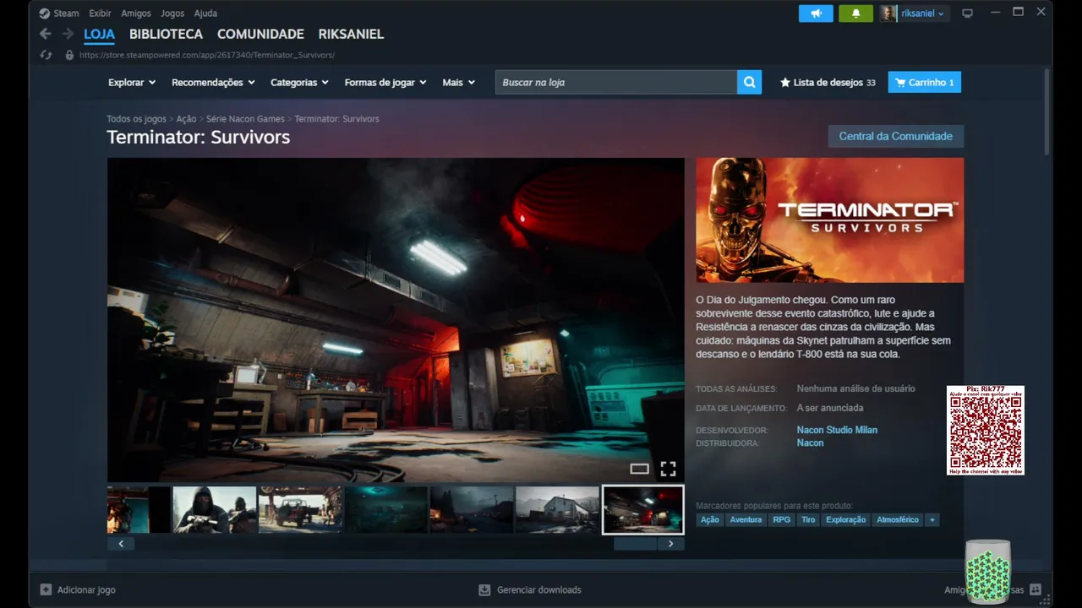Add a tag with the plus button
This screenshot has height=608, width=1082.
pos(932,520)
